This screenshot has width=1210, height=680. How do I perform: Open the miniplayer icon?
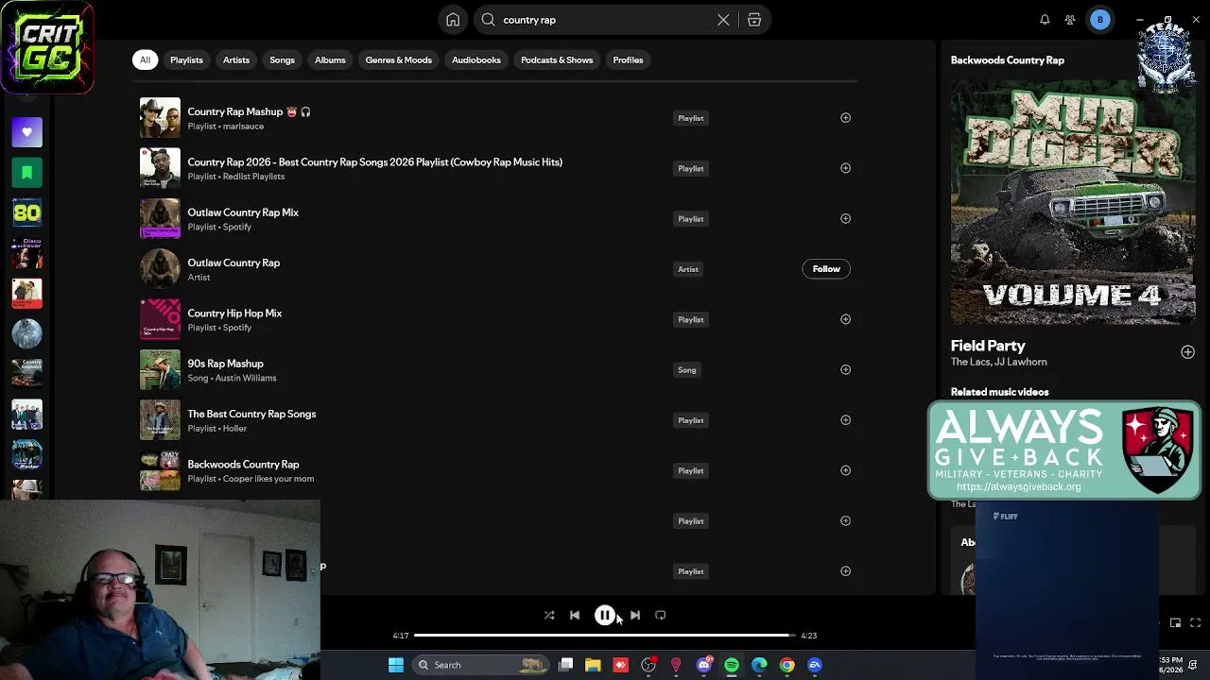[1175, 622]
